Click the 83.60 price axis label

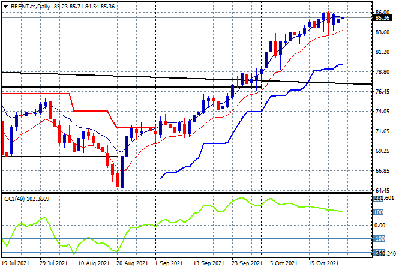382,32
